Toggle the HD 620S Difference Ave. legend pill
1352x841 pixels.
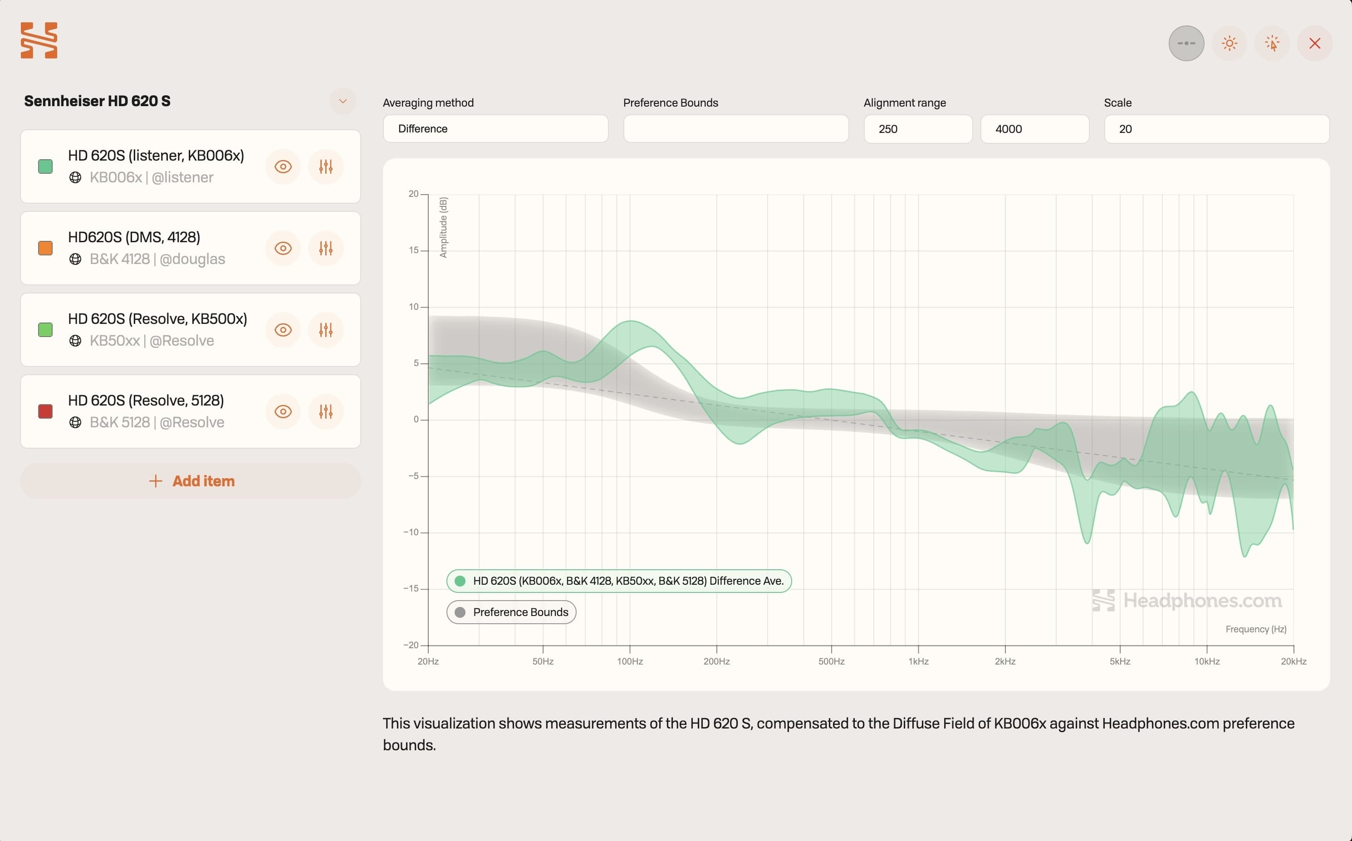pos(619,581)
